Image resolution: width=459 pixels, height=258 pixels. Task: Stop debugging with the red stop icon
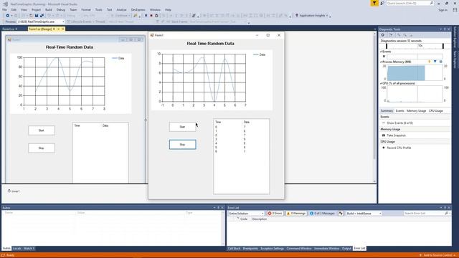click(151, 16)
